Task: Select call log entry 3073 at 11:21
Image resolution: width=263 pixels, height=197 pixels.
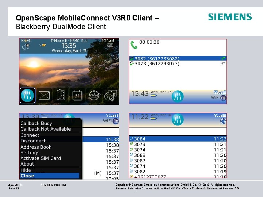Action: click(x=178, y=144)
